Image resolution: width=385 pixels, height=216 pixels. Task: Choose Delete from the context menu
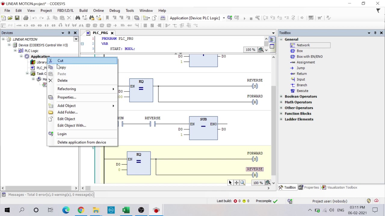pyautogui.click(x=82, y=80)
